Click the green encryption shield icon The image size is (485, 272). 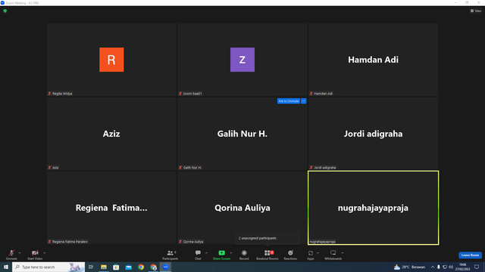point(5,11)
